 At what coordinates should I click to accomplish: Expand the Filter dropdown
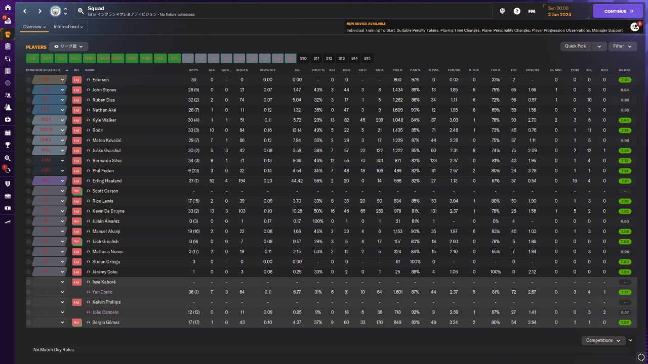coord(623,46)
